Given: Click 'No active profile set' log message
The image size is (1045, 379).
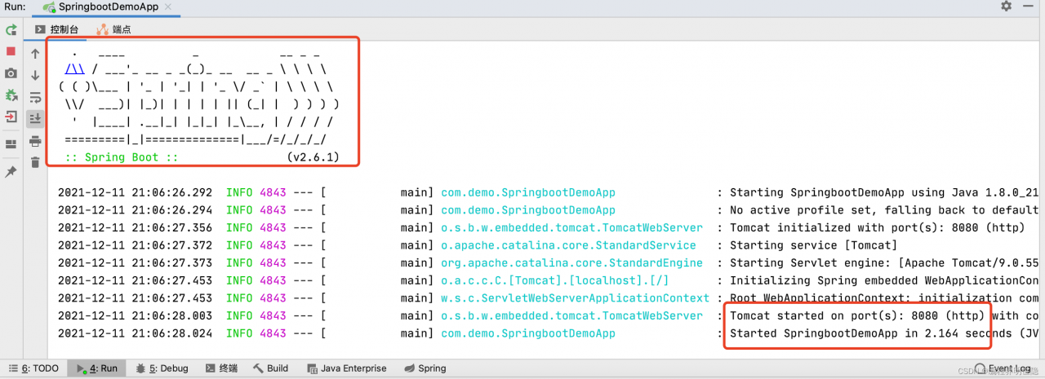Looking at the screenshot, I should [886, 210].
